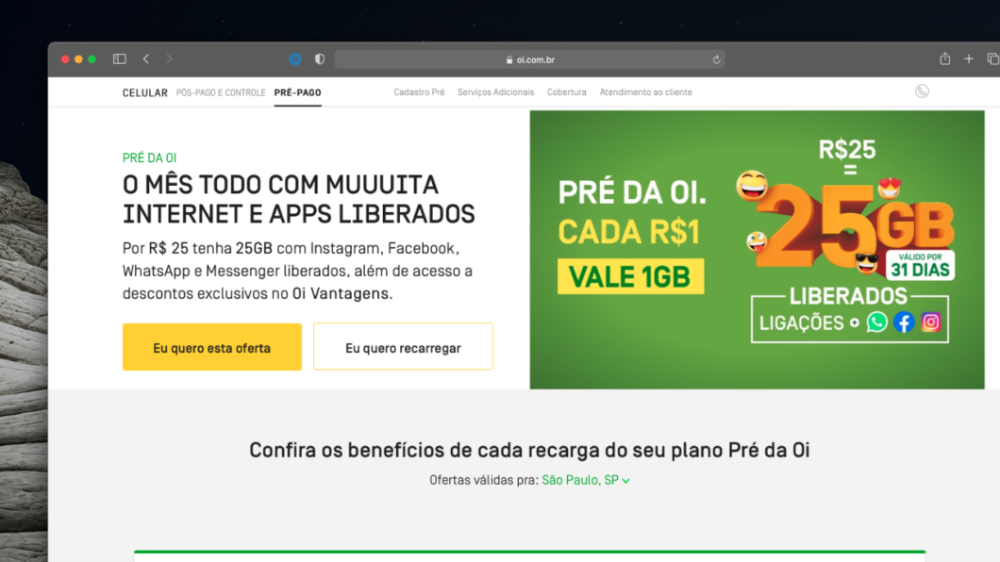Click the forward navigation arrow
The height and width of the screenshot is (562, 1000).
(169, 59)
